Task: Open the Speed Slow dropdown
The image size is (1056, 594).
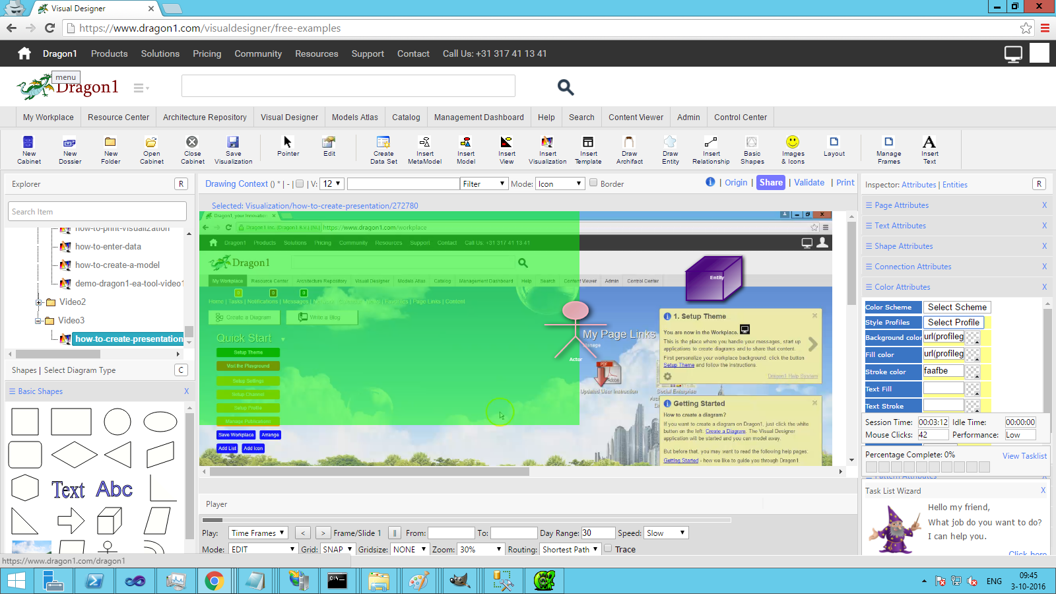Action: click(x=666, y=533)
